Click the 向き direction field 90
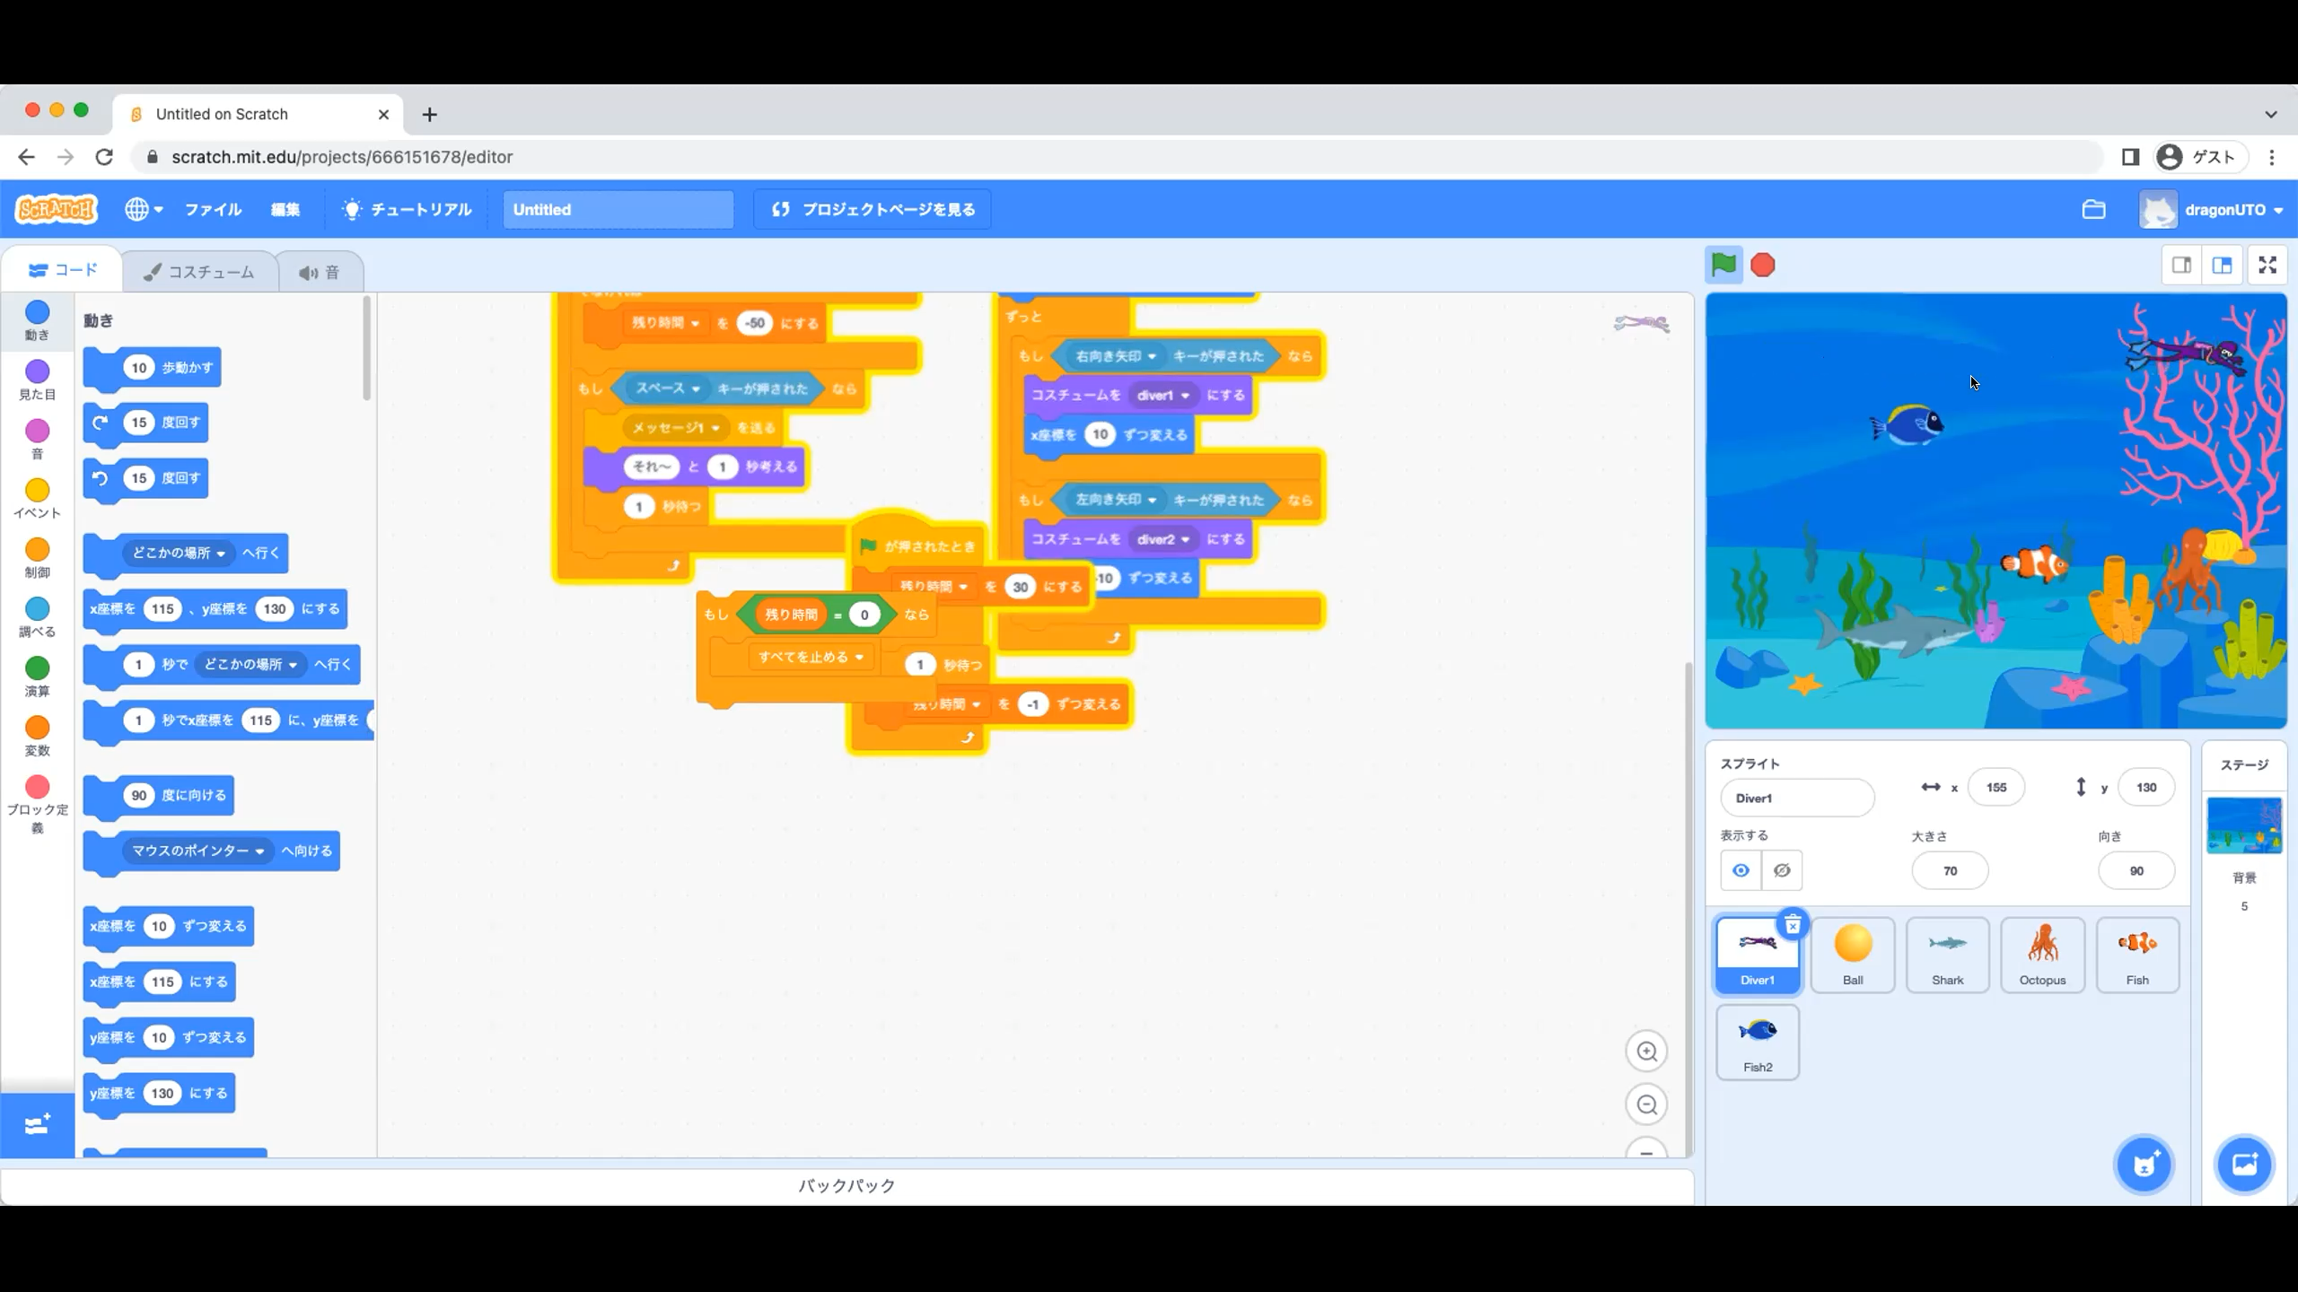 point(2136,870)
